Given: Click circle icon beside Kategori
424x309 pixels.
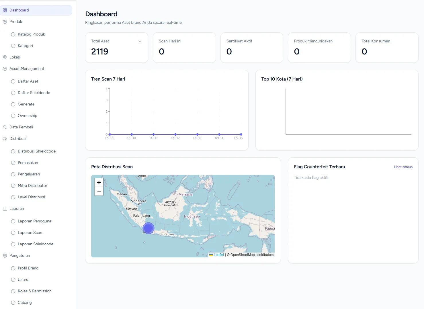Looking at the screenshot, I should tap(13, 46).
